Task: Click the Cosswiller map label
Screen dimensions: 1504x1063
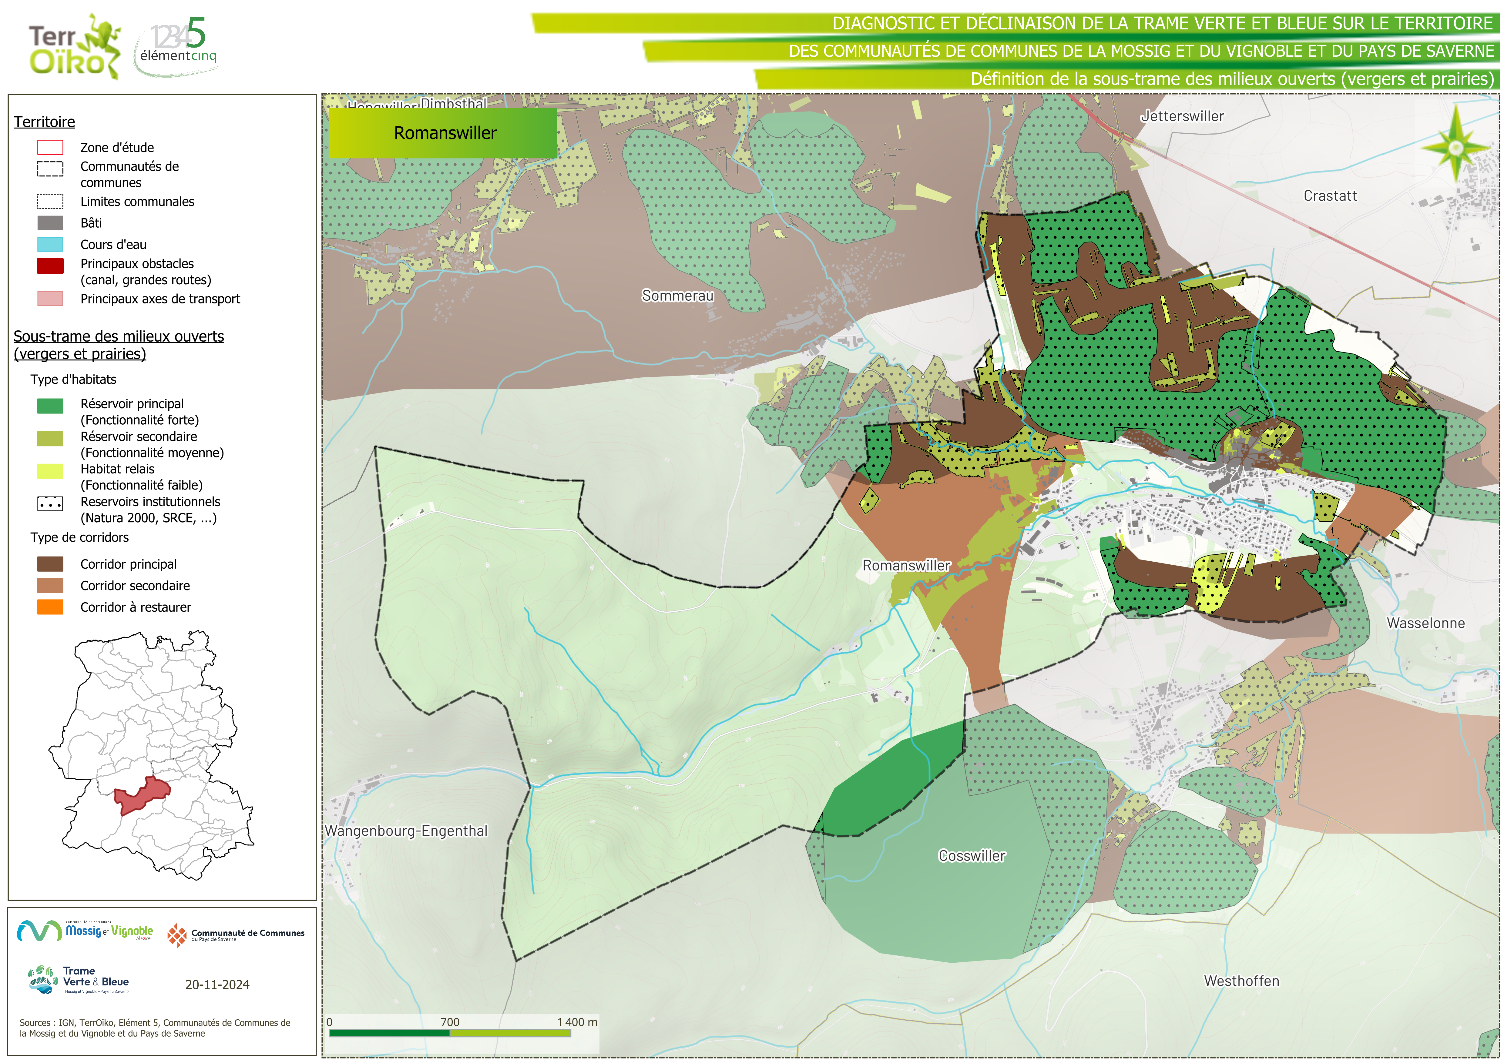Action: coord(972,856)
